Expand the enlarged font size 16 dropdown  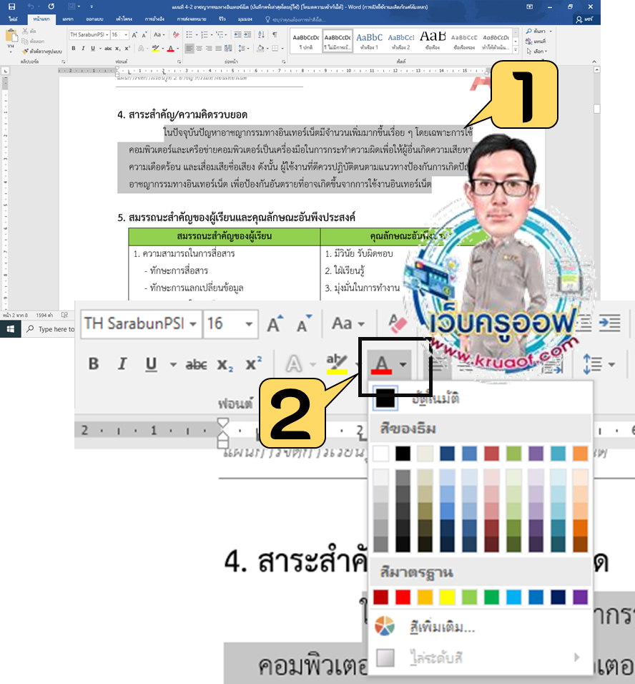[x=248, y=324]
